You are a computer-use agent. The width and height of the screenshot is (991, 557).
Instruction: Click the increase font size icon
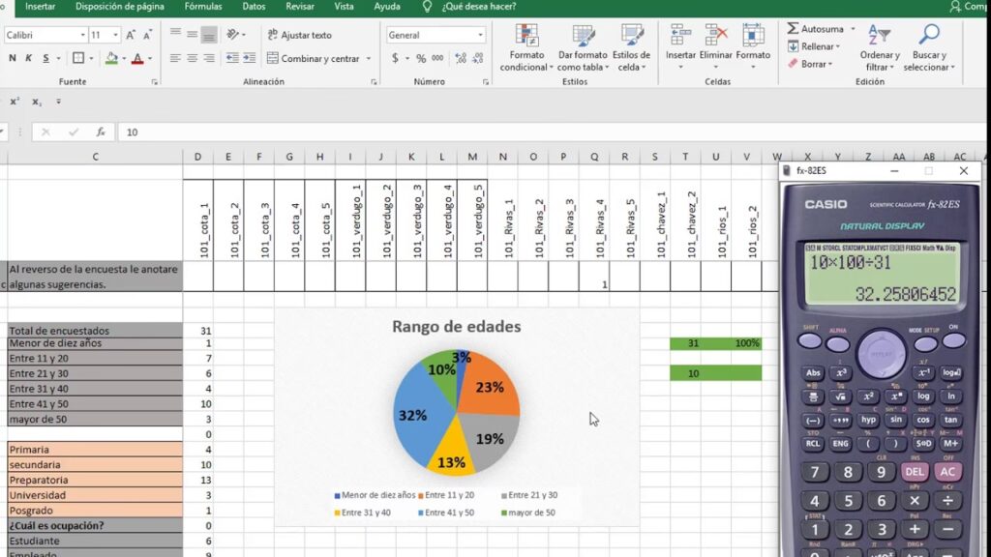pos(131,35)
